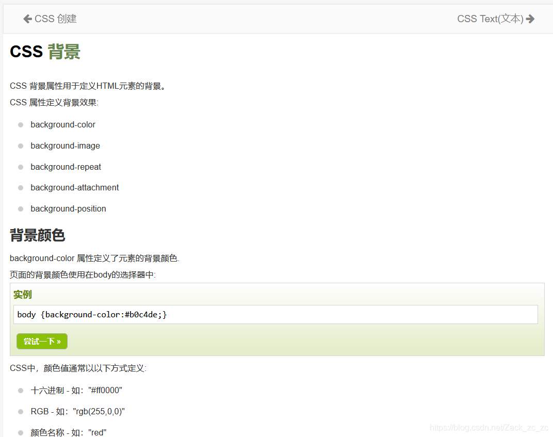The image size is (553, 437).
Task: Click the line 页面的背景颜色使用在body的选择器中:
Action: coord(83,275)
